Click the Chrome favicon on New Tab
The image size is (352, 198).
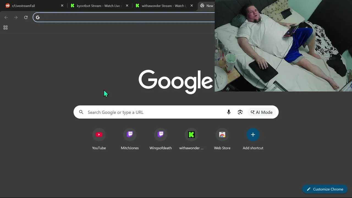tap(202, 6)
